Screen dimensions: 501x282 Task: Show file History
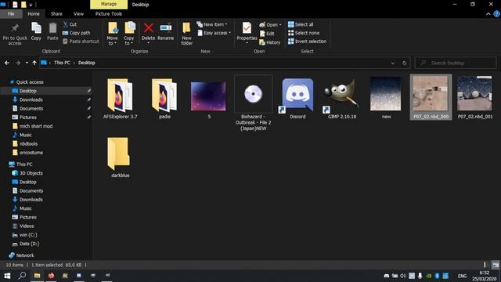pyautogui.click(x=269, y=42)
